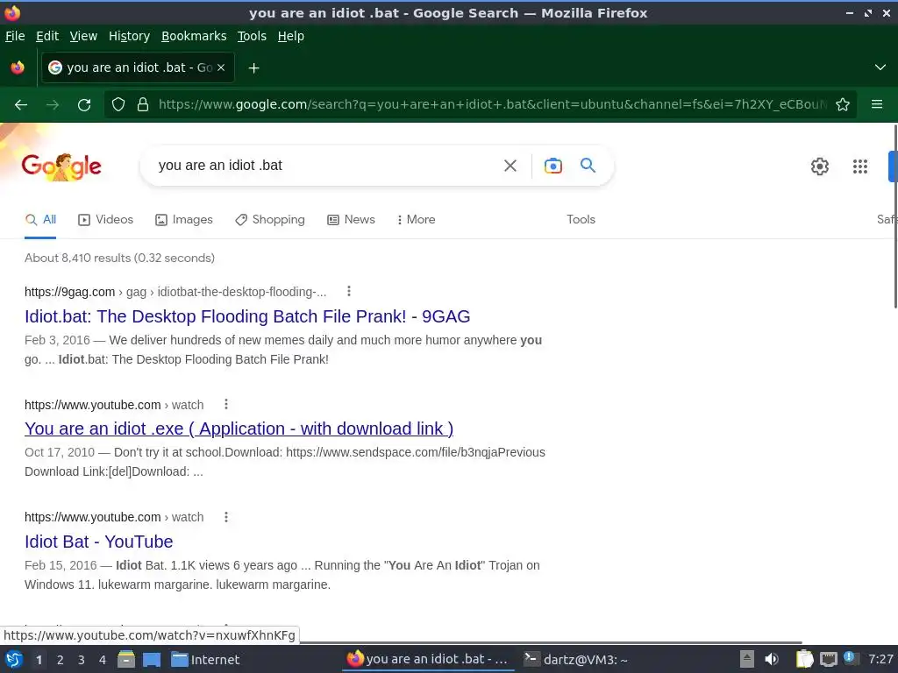The image size is (898, 673).
Task: Open update notifier tray icon
Action: click(x=849, y=658)
